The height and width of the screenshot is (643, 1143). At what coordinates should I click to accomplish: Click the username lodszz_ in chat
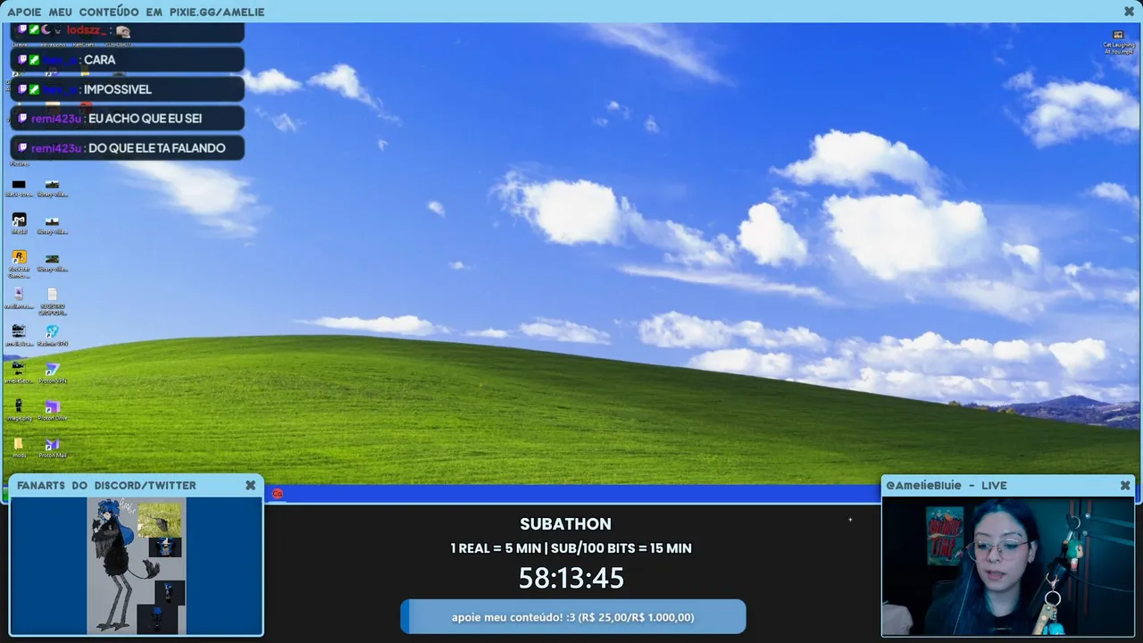(87, 30)
